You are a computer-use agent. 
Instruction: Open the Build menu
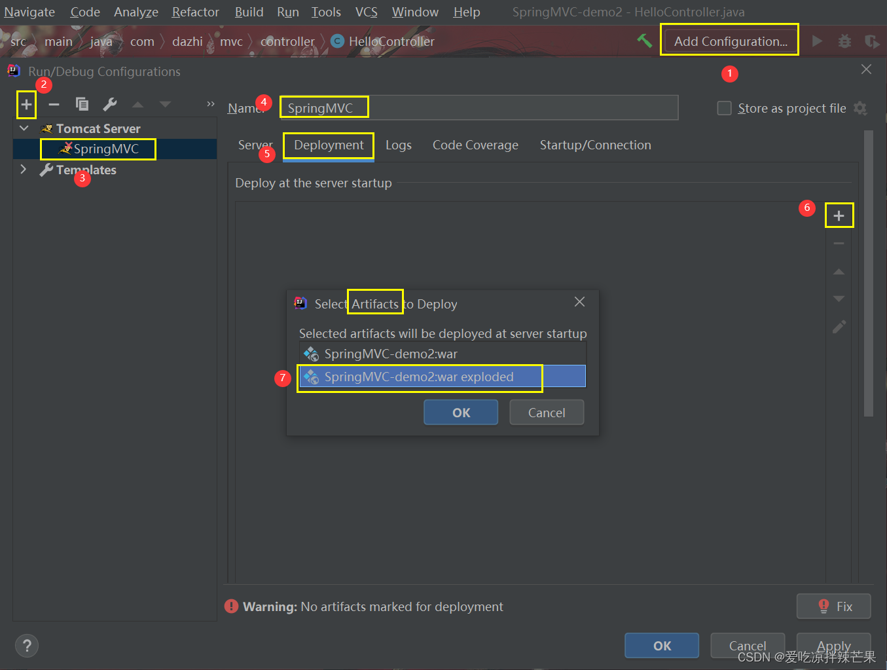point(249,12)
